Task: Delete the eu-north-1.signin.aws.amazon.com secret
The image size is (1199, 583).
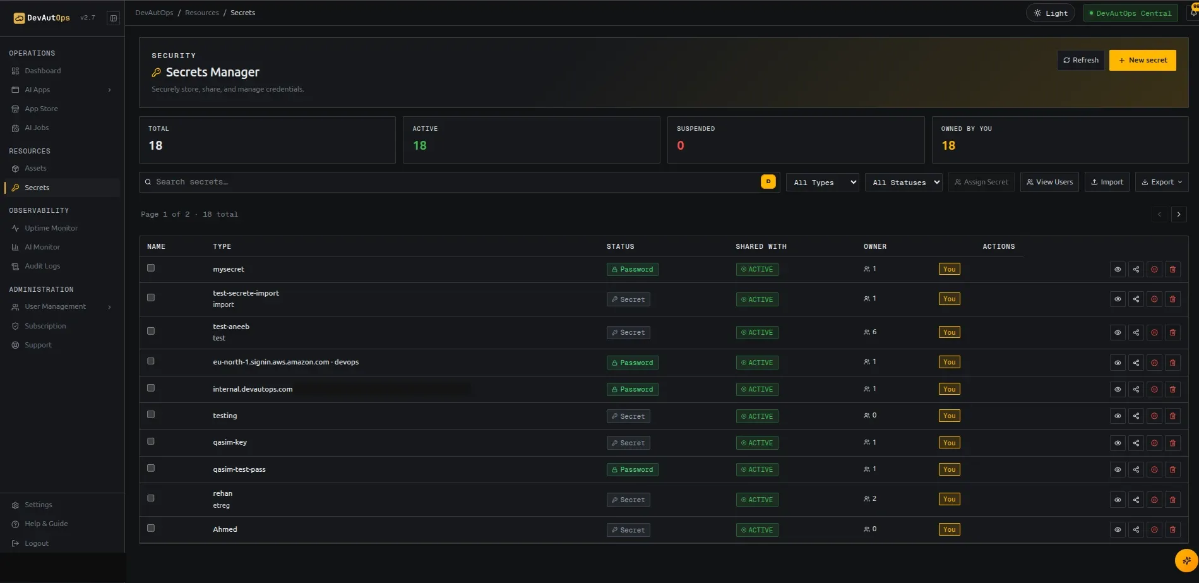Action: pyautogui.click(x=1172, y=363)
